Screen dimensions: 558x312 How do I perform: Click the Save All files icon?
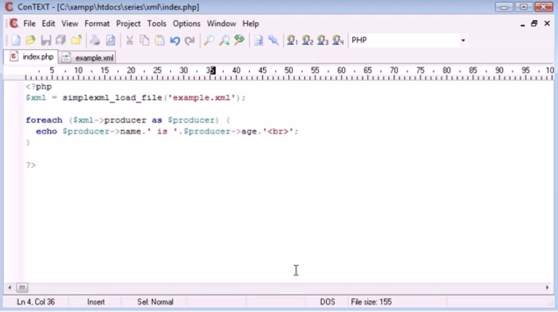(61, 40)
